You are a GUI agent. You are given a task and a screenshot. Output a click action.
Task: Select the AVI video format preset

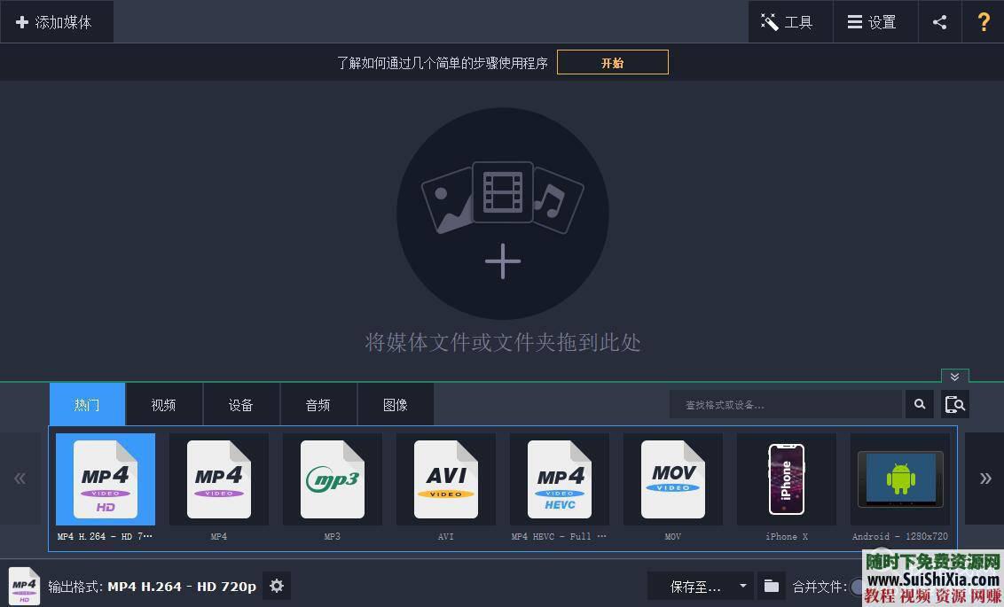click(445, 479)
